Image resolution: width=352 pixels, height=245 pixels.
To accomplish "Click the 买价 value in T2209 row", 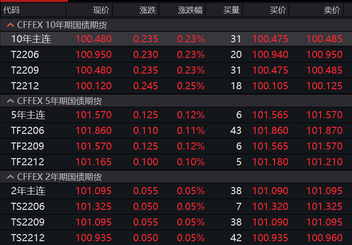I will (270, 70).
